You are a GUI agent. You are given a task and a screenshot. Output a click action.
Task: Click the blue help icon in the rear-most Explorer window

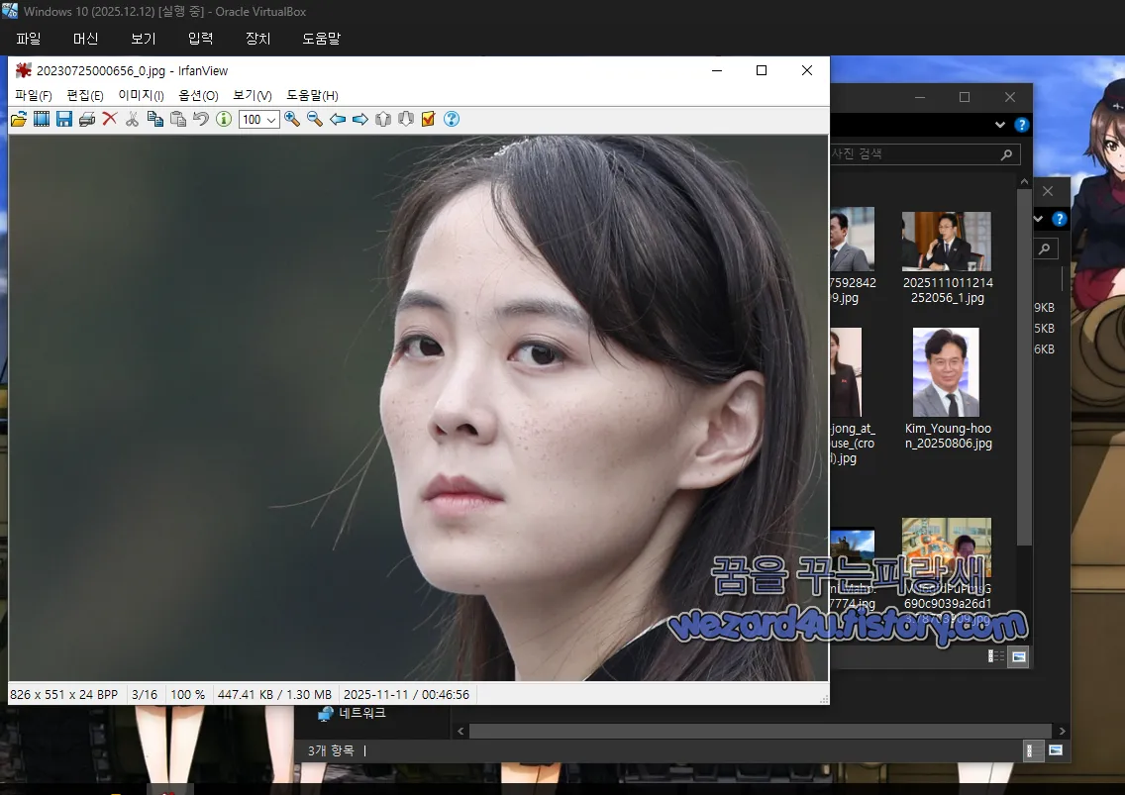(x=1059, y=219)
